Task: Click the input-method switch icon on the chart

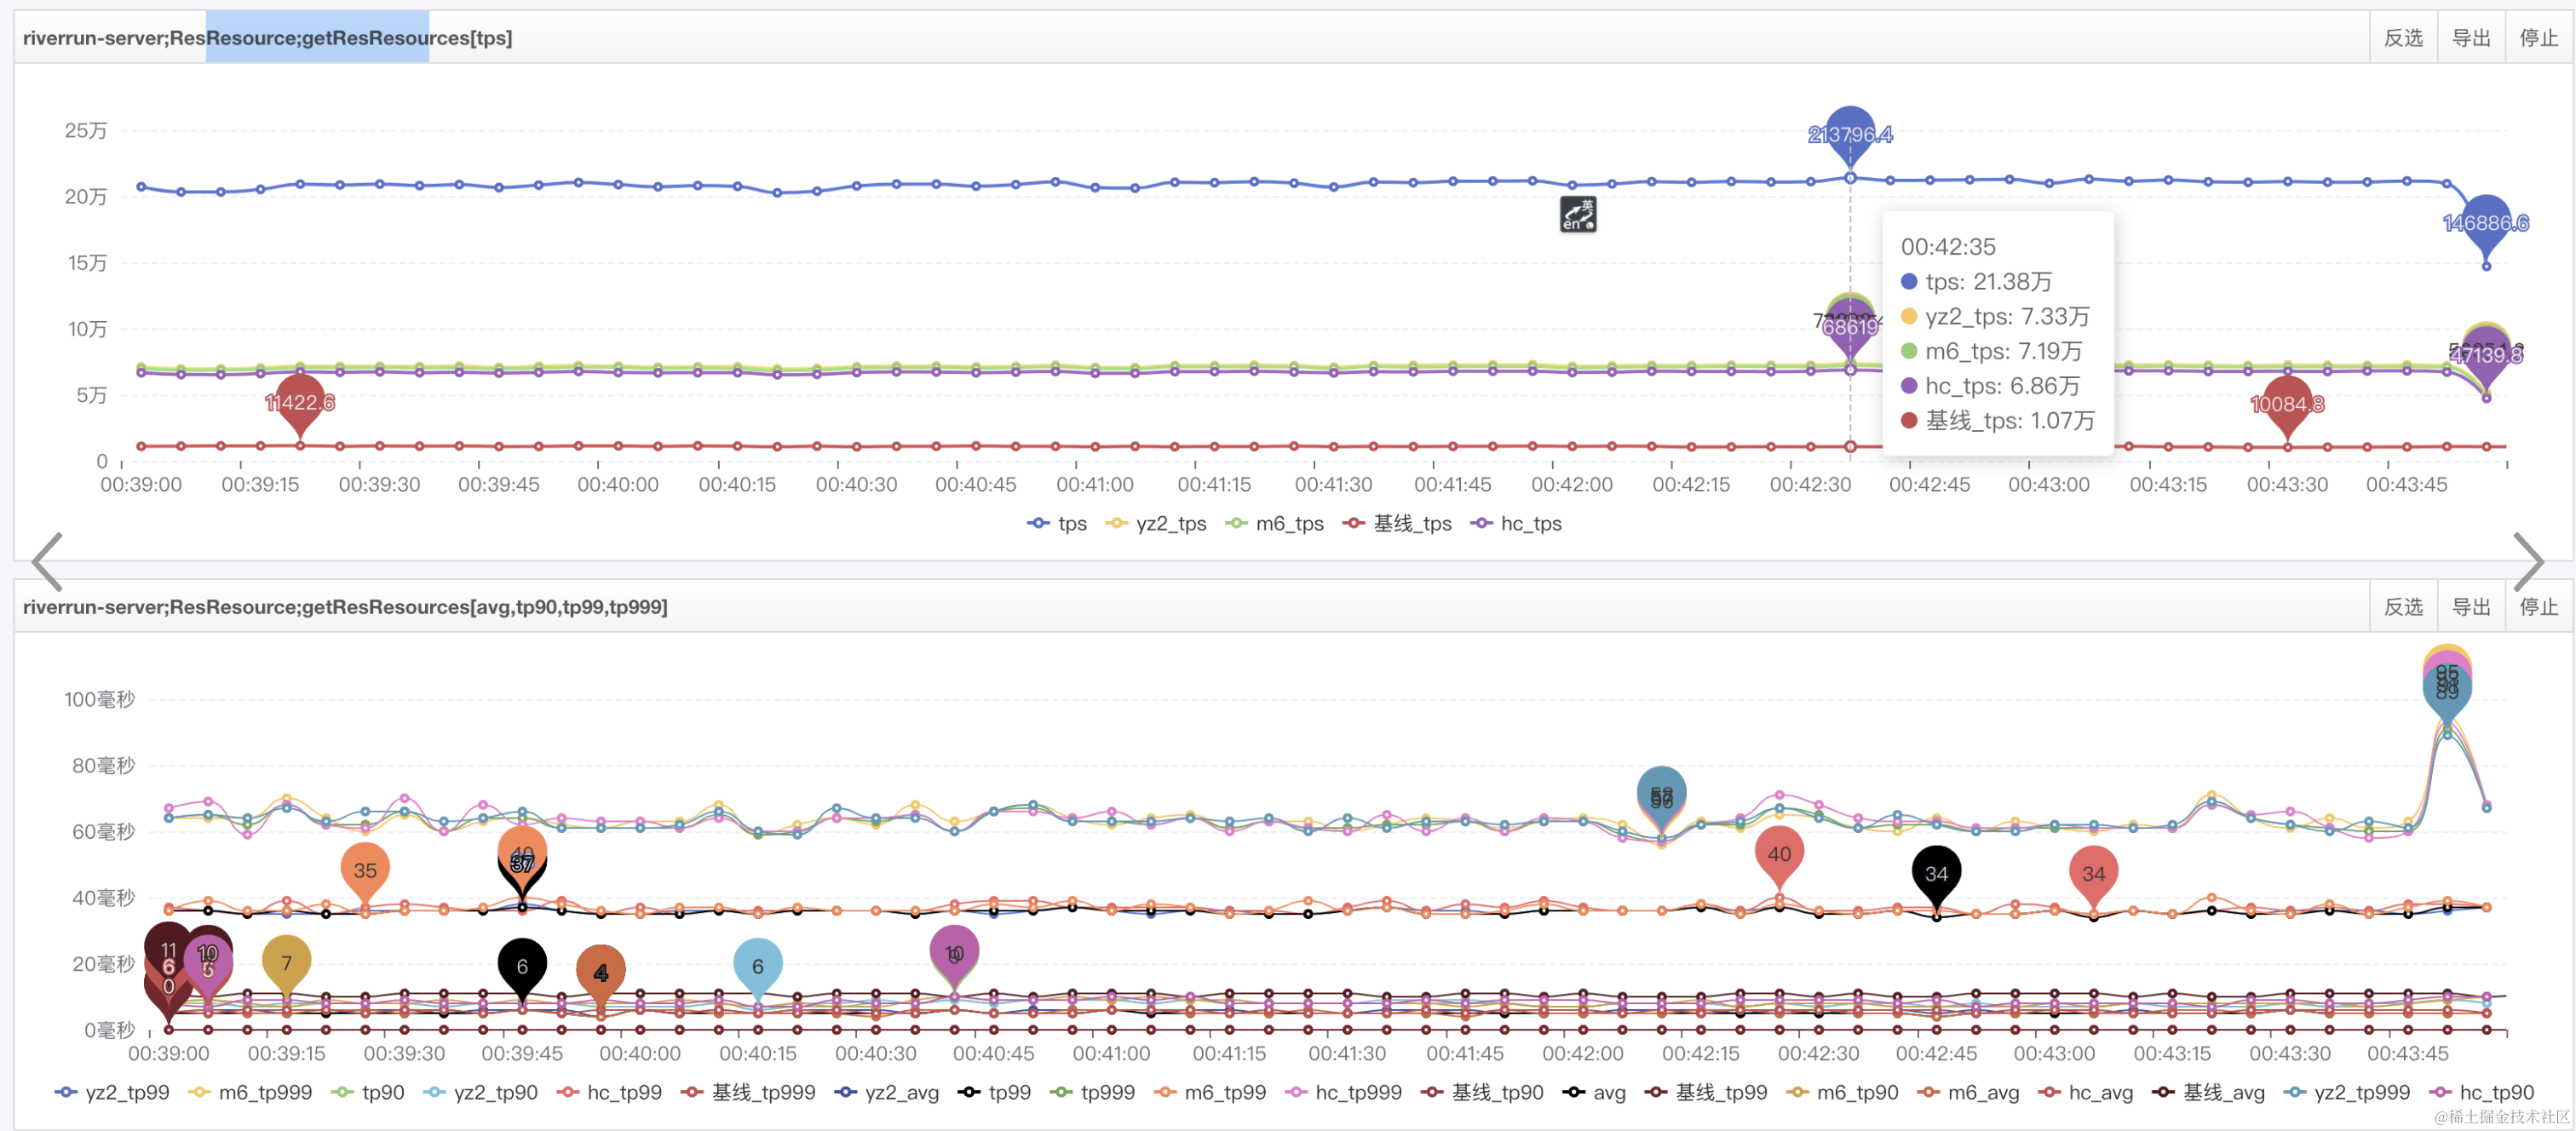Action: [x=1578, y=214]
